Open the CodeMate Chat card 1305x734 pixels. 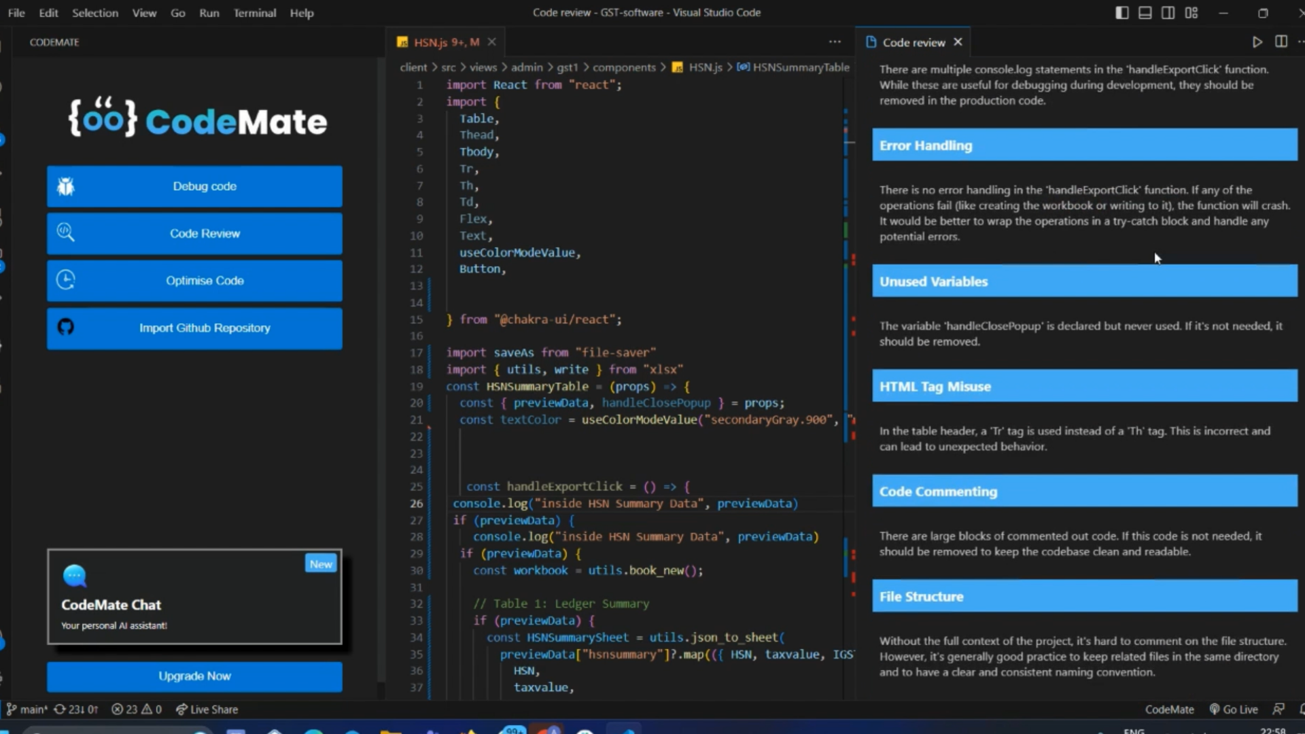coord(194,596)
